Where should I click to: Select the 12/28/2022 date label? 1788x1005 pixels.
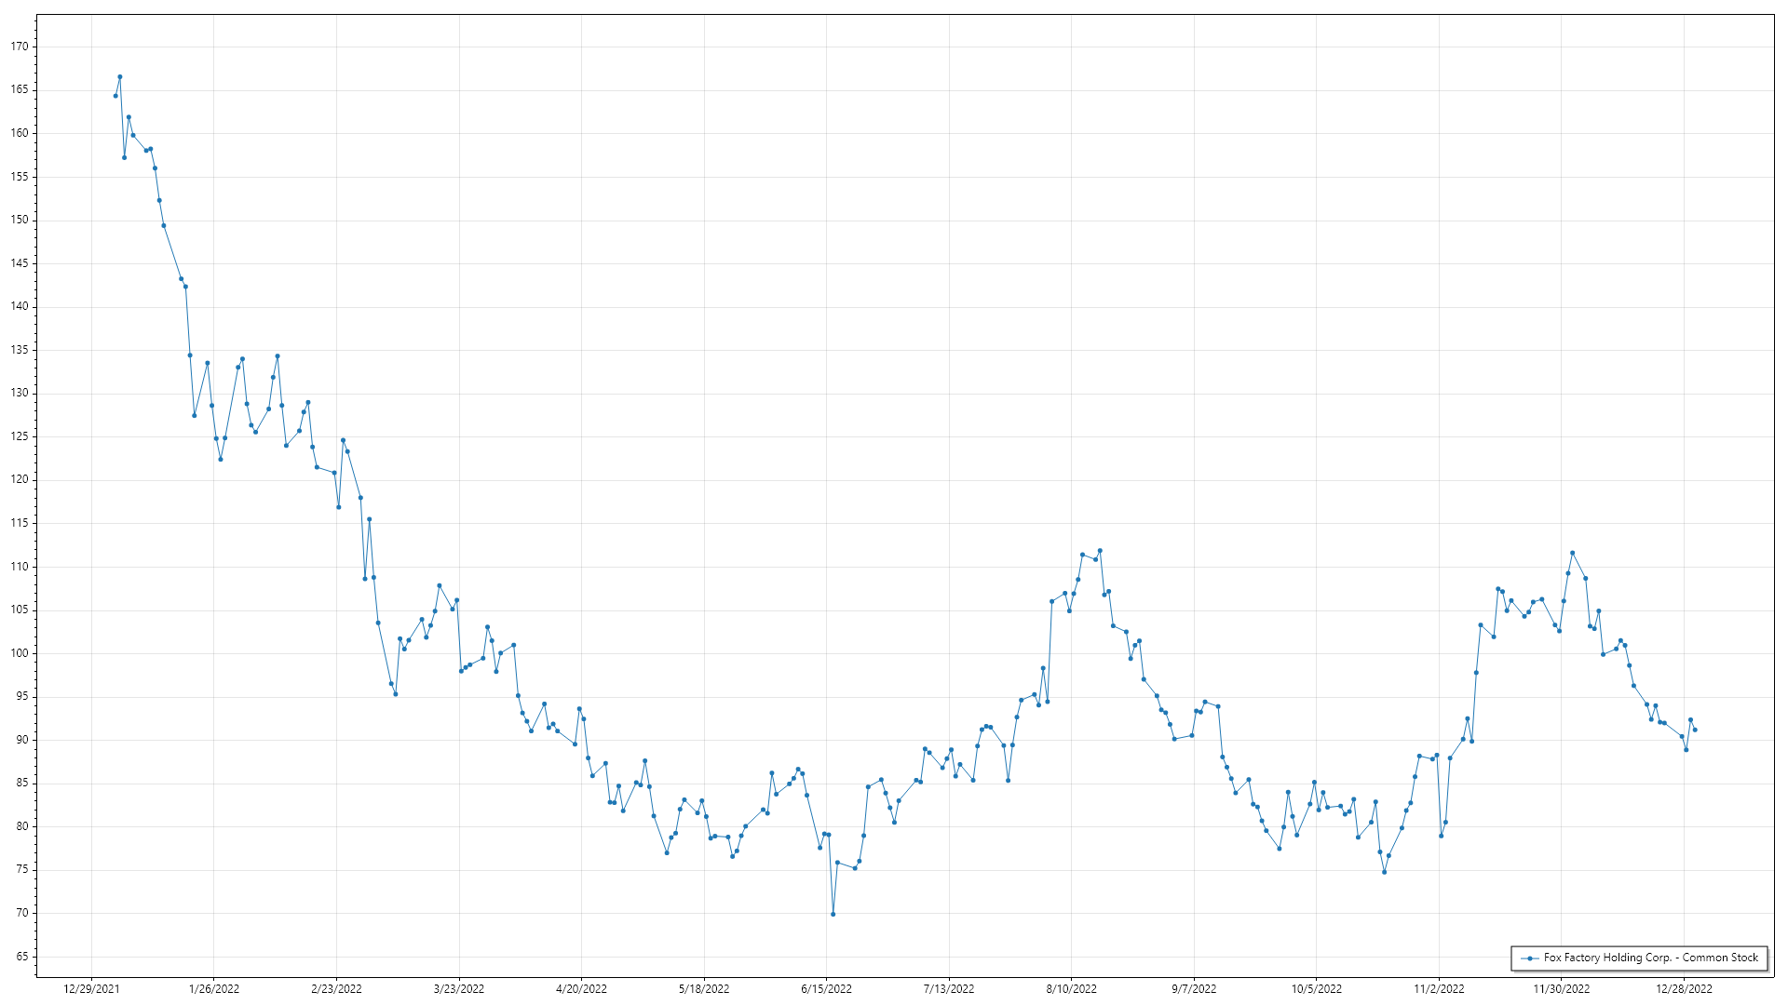click(x=1684, y=989)
